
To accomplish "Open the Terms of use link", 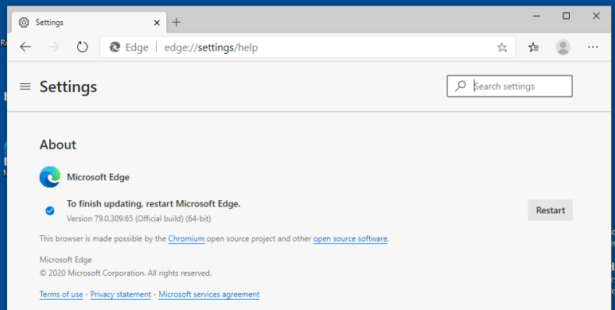I will tap(61, 294).
